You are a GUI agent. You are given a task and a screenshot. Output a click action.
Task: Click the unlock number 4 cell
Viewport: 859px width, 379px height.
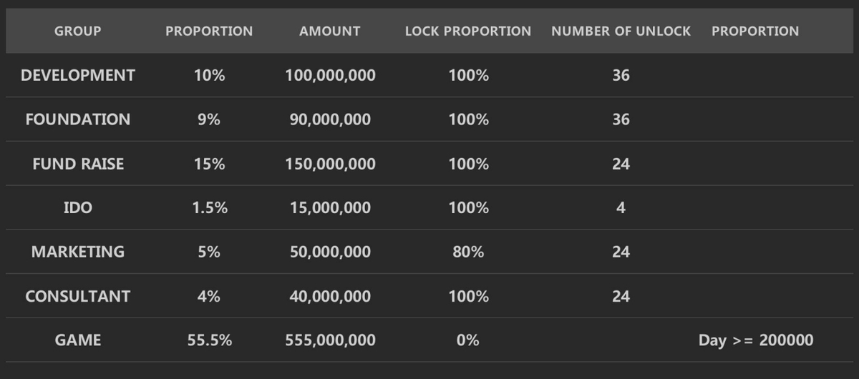tap(621, 208)
